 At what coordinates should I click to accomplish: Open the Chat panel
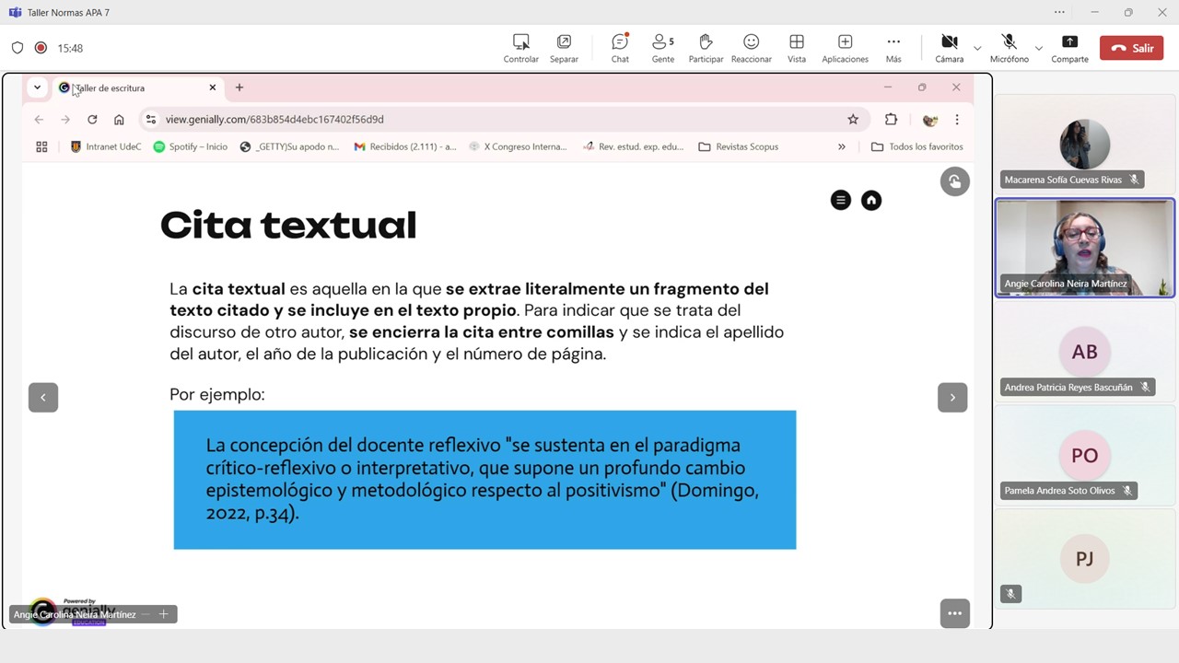click(x=620, y=48)
